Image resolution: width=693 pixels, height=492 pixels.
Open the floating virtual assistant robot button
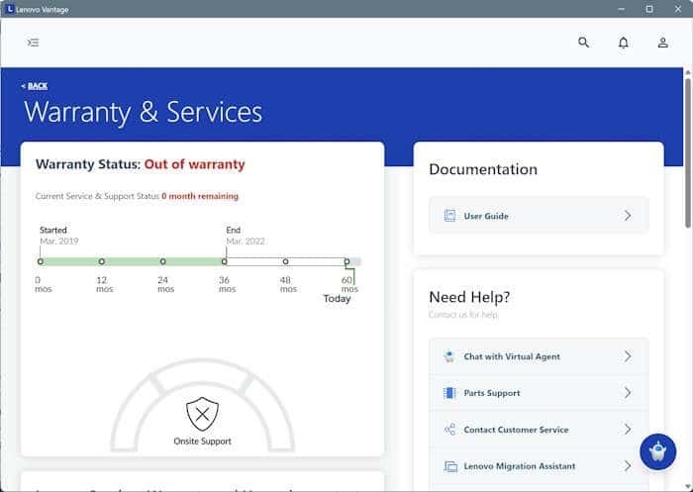point(657,451)
